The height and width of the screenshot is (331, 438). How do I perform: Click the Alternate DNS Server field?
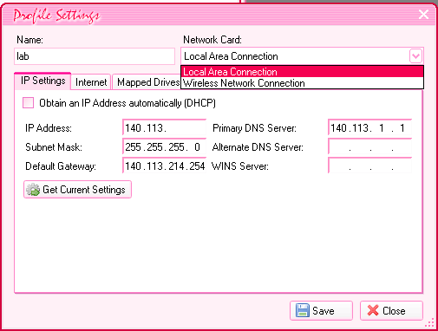(x=369, y=146)
